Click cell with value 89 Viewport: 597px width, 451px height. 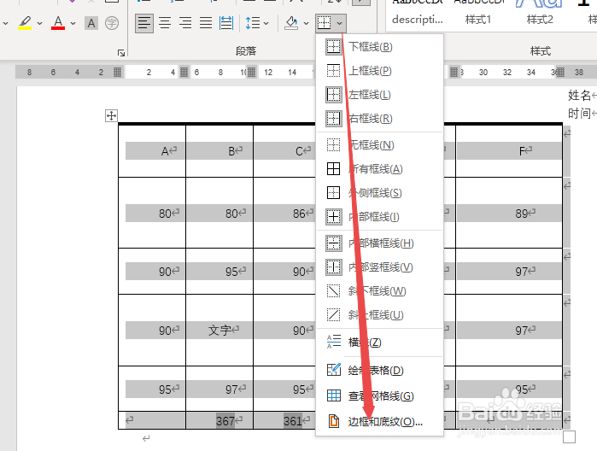509,214
